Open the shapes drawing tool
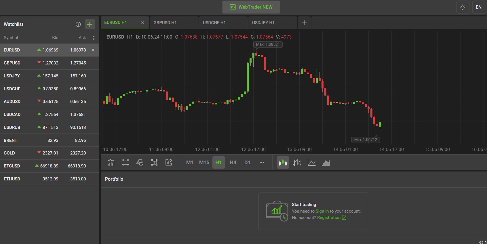The image size is (487, 244). tap(140, 163)
